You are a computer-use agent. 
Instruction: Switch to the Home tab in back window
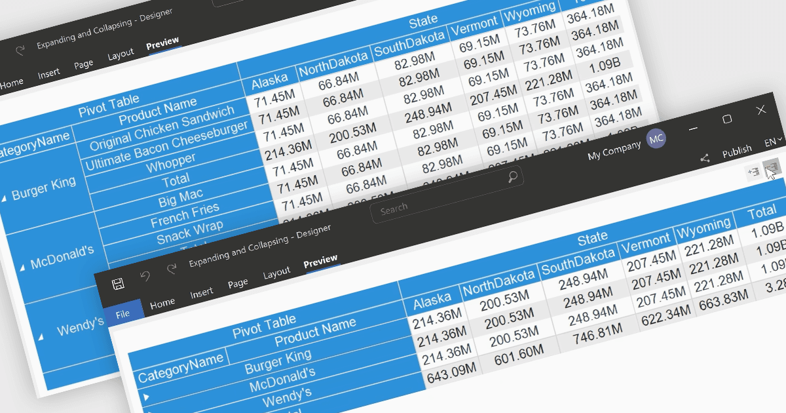tap(11, 83)
